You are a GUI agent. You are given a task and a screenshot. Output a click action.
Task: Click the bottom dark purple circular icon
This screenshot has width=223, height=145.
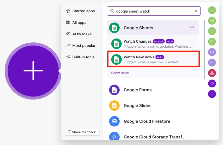pos(212,94)
